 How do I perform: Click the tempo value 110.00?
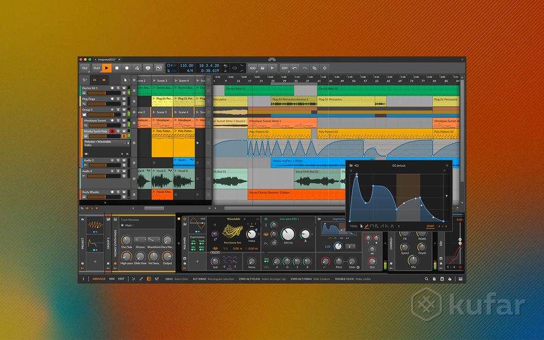(x=187, y=66)
